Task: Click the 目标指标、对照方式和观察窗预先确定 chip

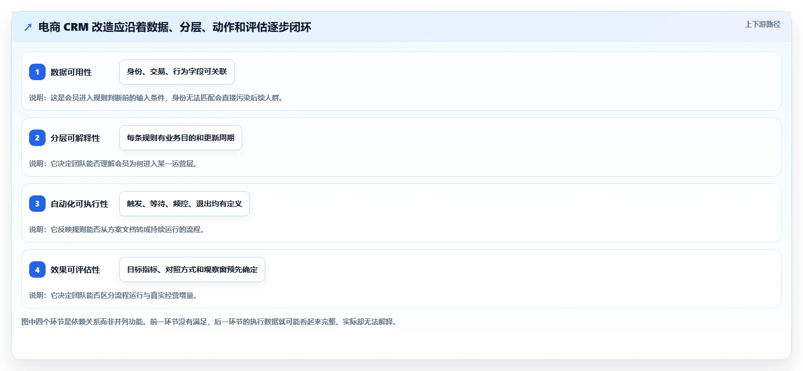Action: coord(192,269)
